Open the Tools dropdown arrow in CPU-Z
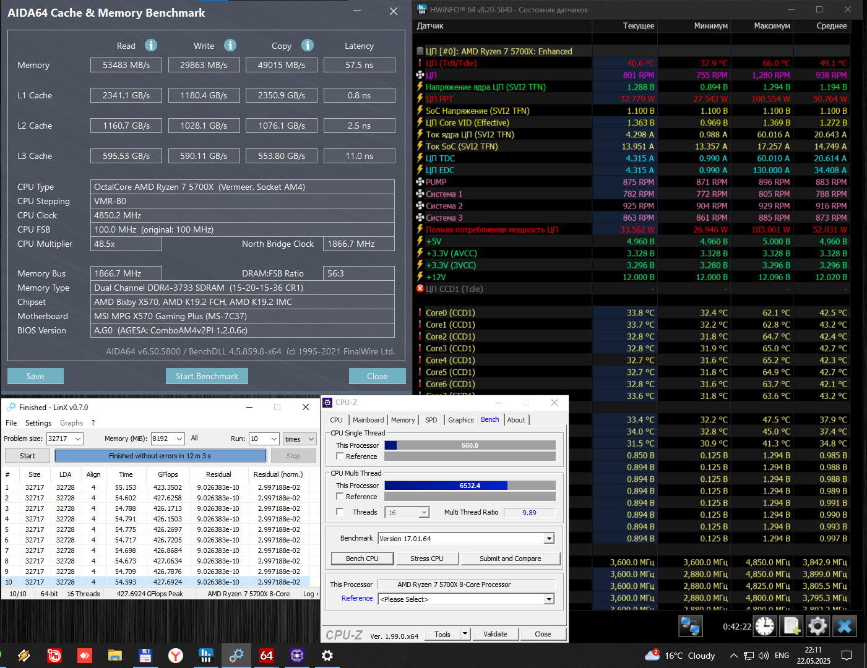 [x=465, y=634]
